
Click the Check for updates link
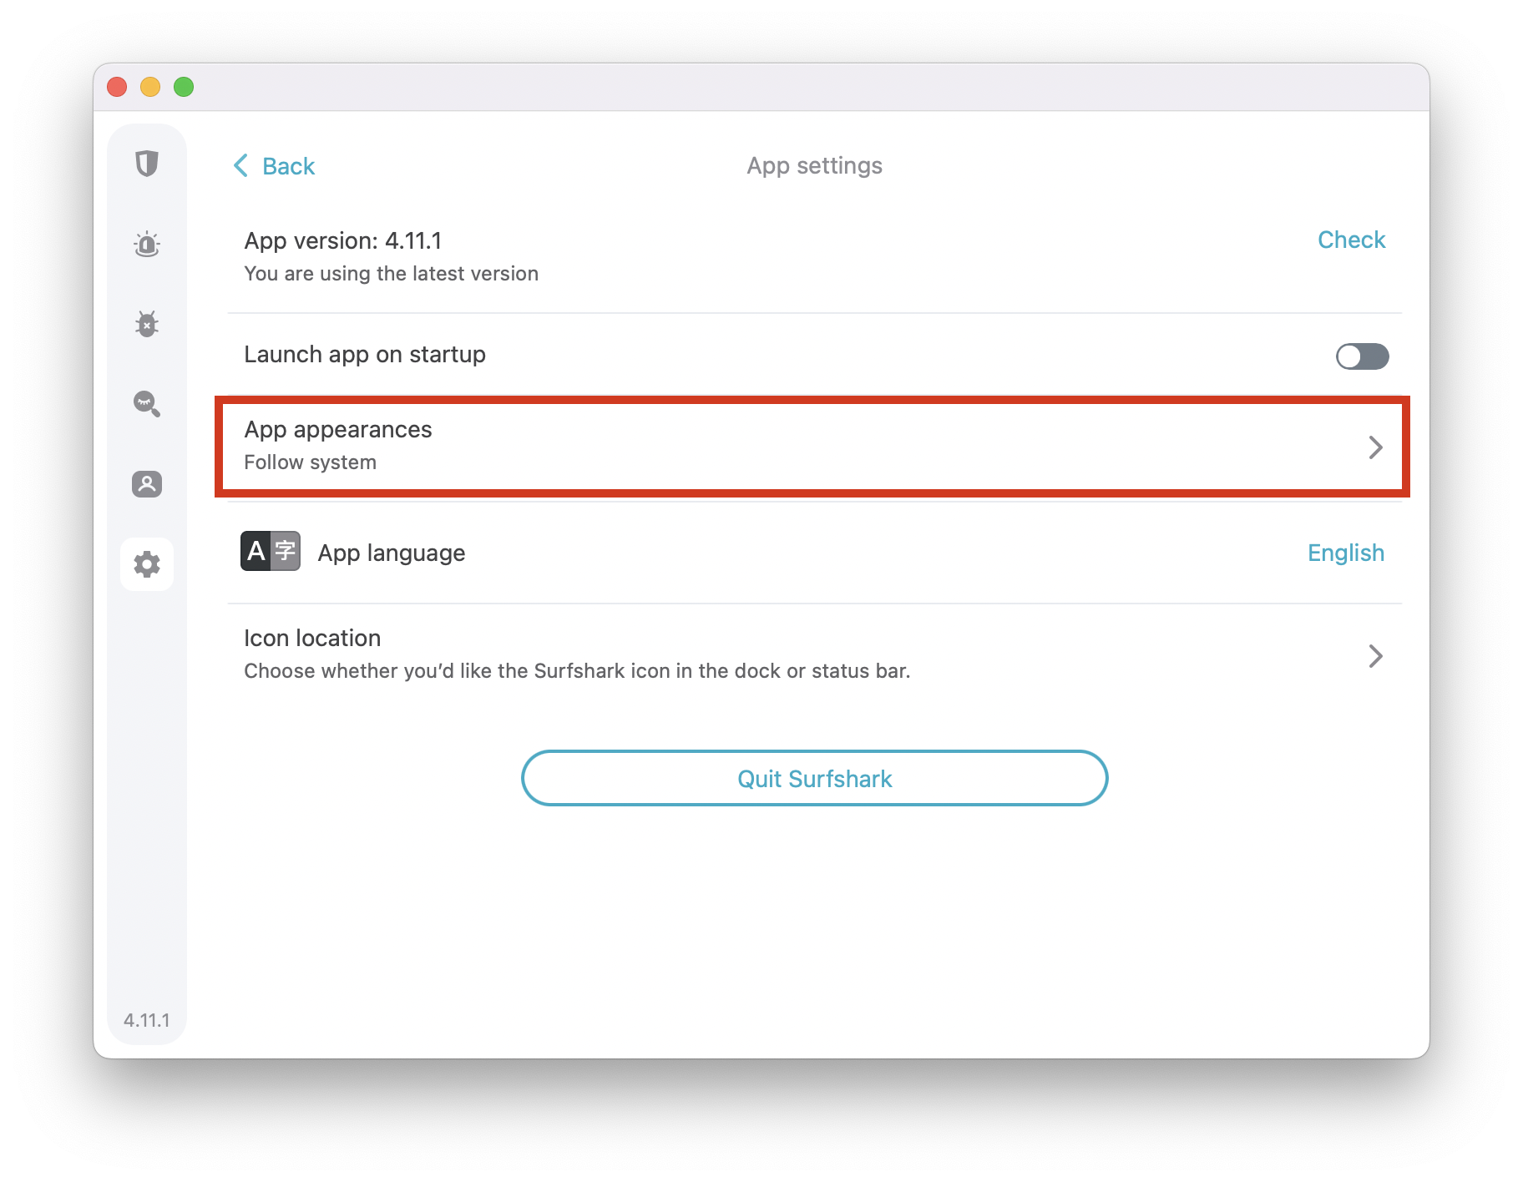pos(1350,240)
